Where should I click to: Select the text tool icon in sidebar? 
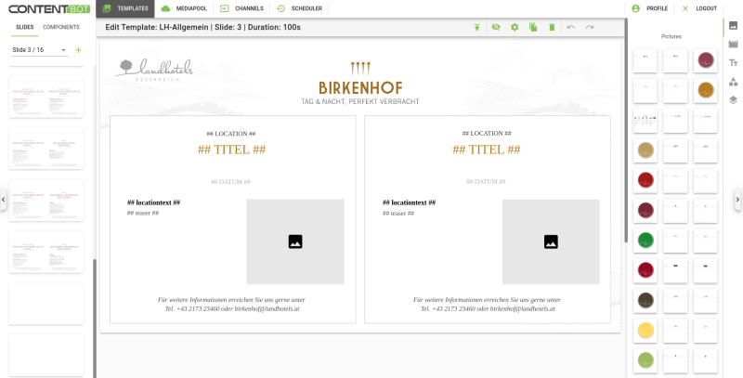[x=733, y=62]
